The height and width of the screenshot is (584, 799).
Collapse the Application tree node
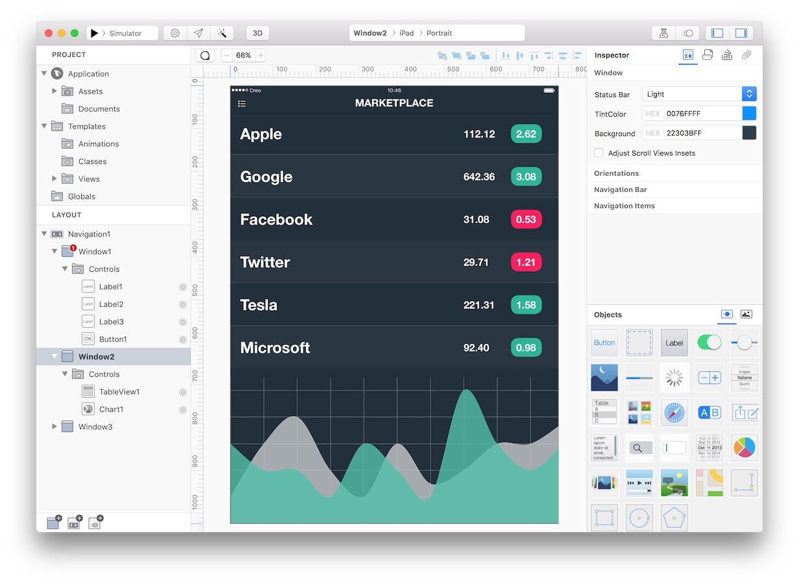(44, 73)
